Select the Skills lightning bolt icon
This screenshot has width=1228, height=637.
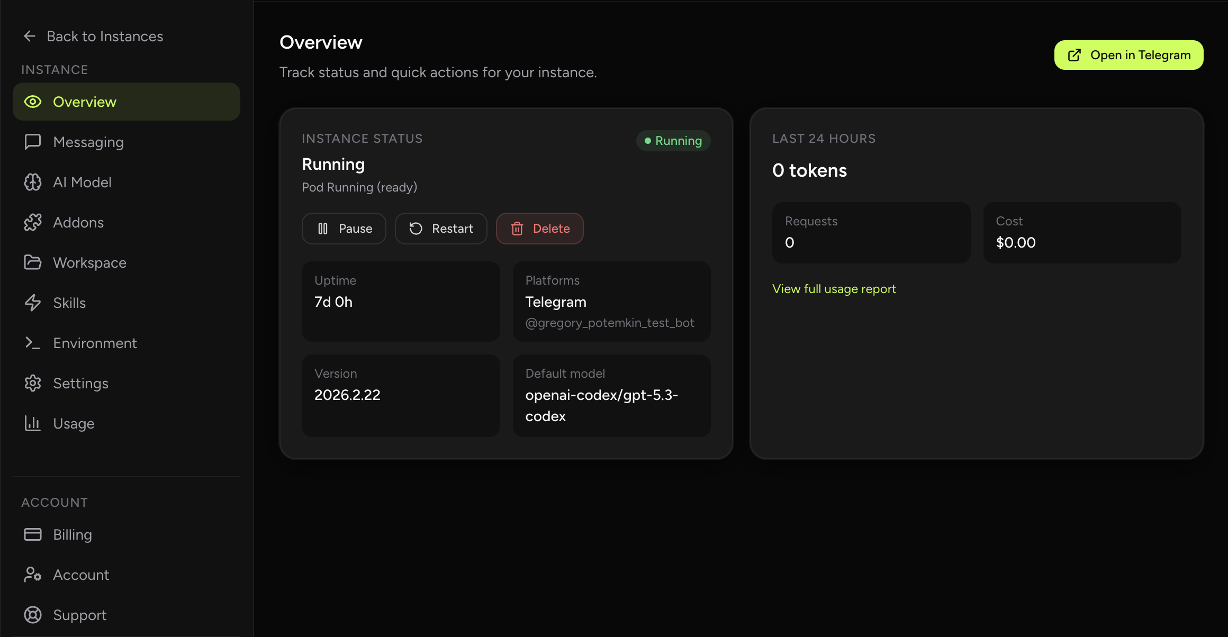tap(33, 303)
